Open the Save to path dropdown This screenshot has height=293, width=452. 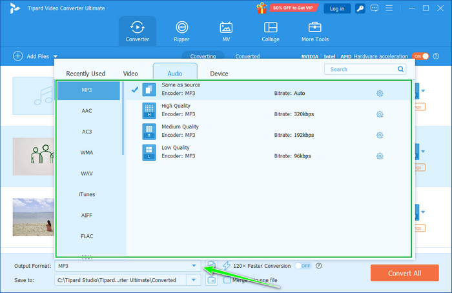(x=194, y=279)
